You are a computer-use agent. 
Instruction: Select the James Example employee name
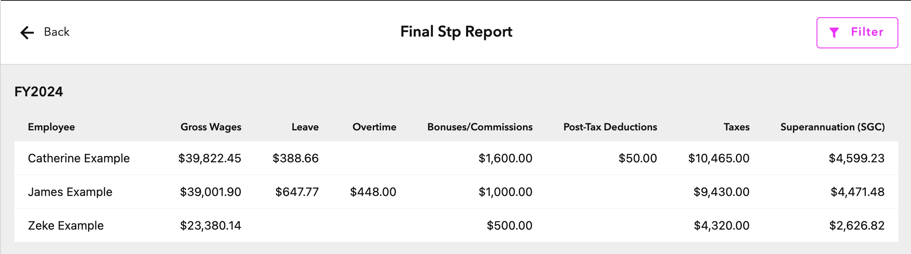pyautogui.click(x=70, y=192)
